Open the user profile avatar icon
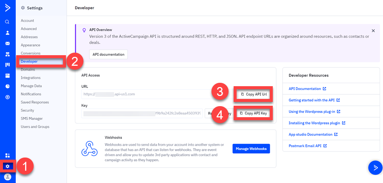Screen dimensions: 383x183 [x=8, y=177]
